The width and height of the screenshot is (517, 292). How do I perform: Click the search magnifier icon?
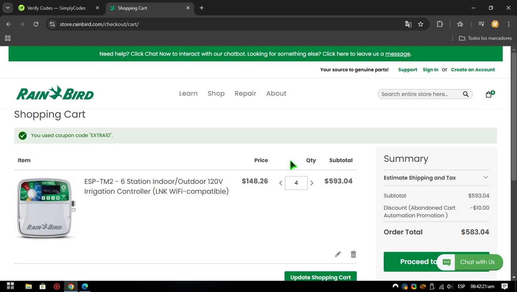point(466,94)
